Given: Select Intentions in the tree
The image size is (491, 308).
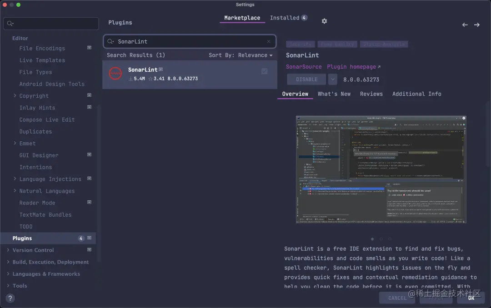Looking at the screenshot, I should [35, 167].
